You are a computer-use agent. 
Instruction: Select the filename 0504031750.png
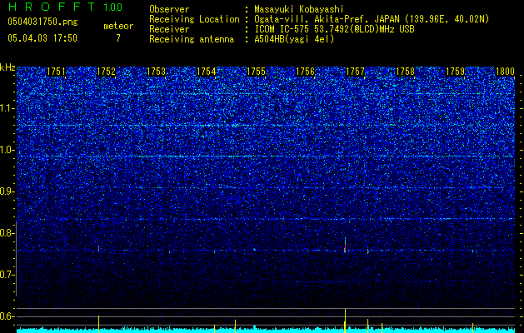(x=42, y=22)
